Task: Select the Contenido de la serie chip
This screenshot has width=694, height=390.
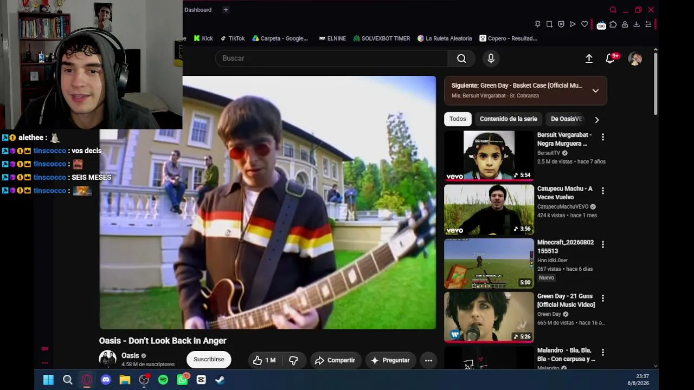Action: coord(509,119)
